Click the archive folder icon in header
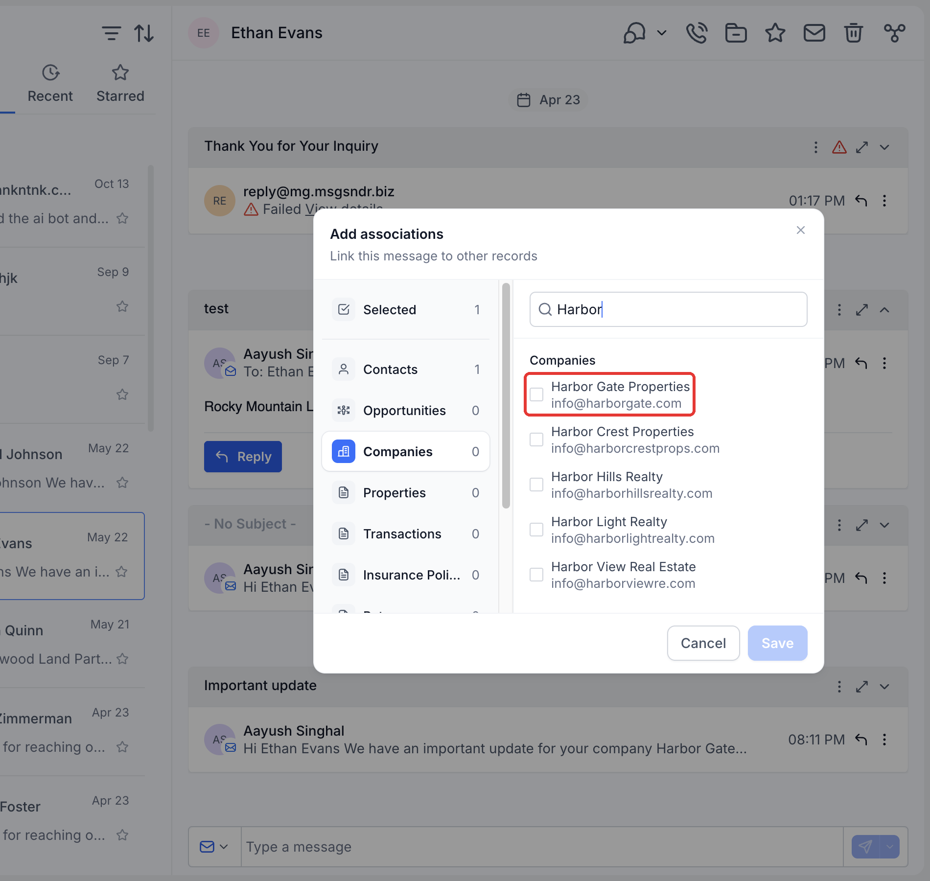The width and height of the screenshot is (930, 881). pos(736,33)
